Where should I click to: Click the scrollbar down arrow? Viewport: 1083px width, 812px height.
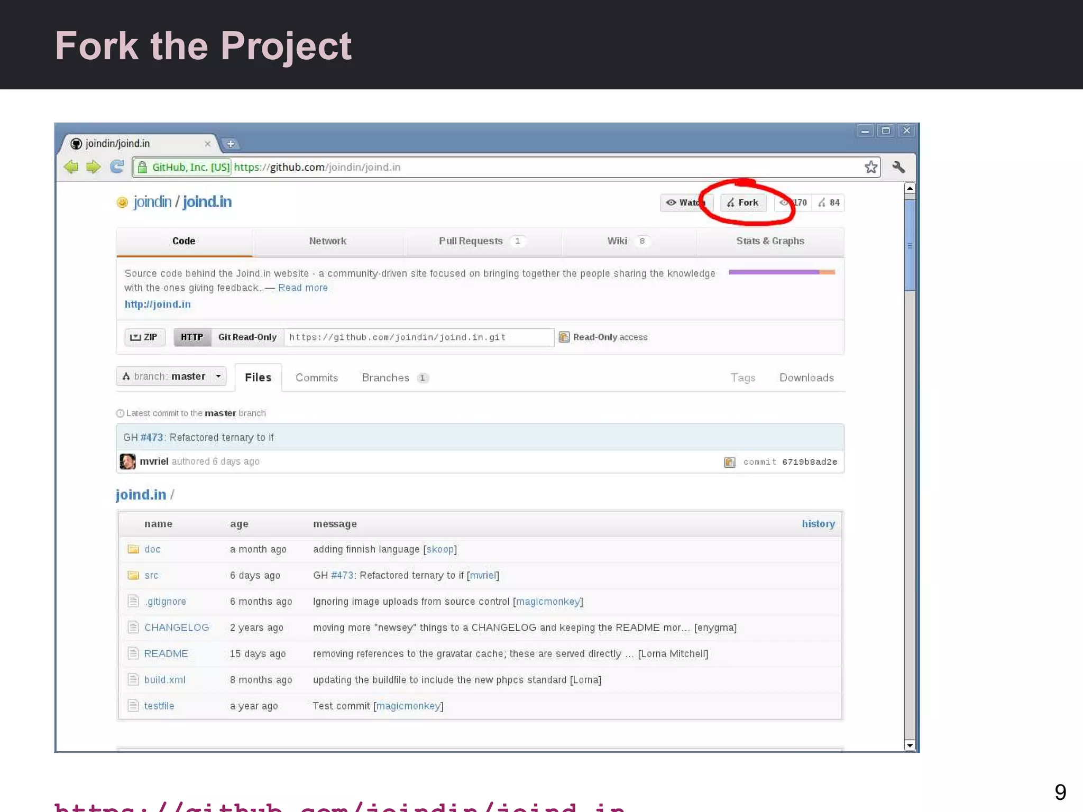point(910,745)
